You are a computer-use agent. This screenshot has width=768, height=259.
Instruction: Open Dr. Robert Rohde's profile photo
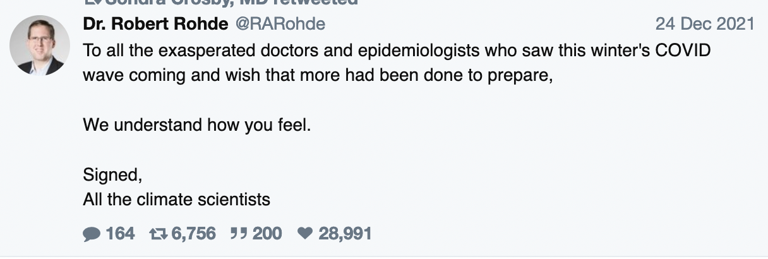tap(40, 45)
